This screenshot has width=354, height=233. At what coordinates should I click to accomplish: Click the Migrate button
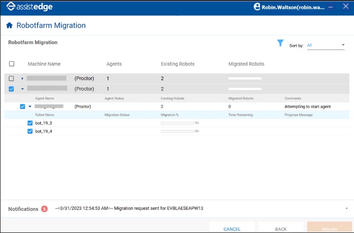point(329,229)
